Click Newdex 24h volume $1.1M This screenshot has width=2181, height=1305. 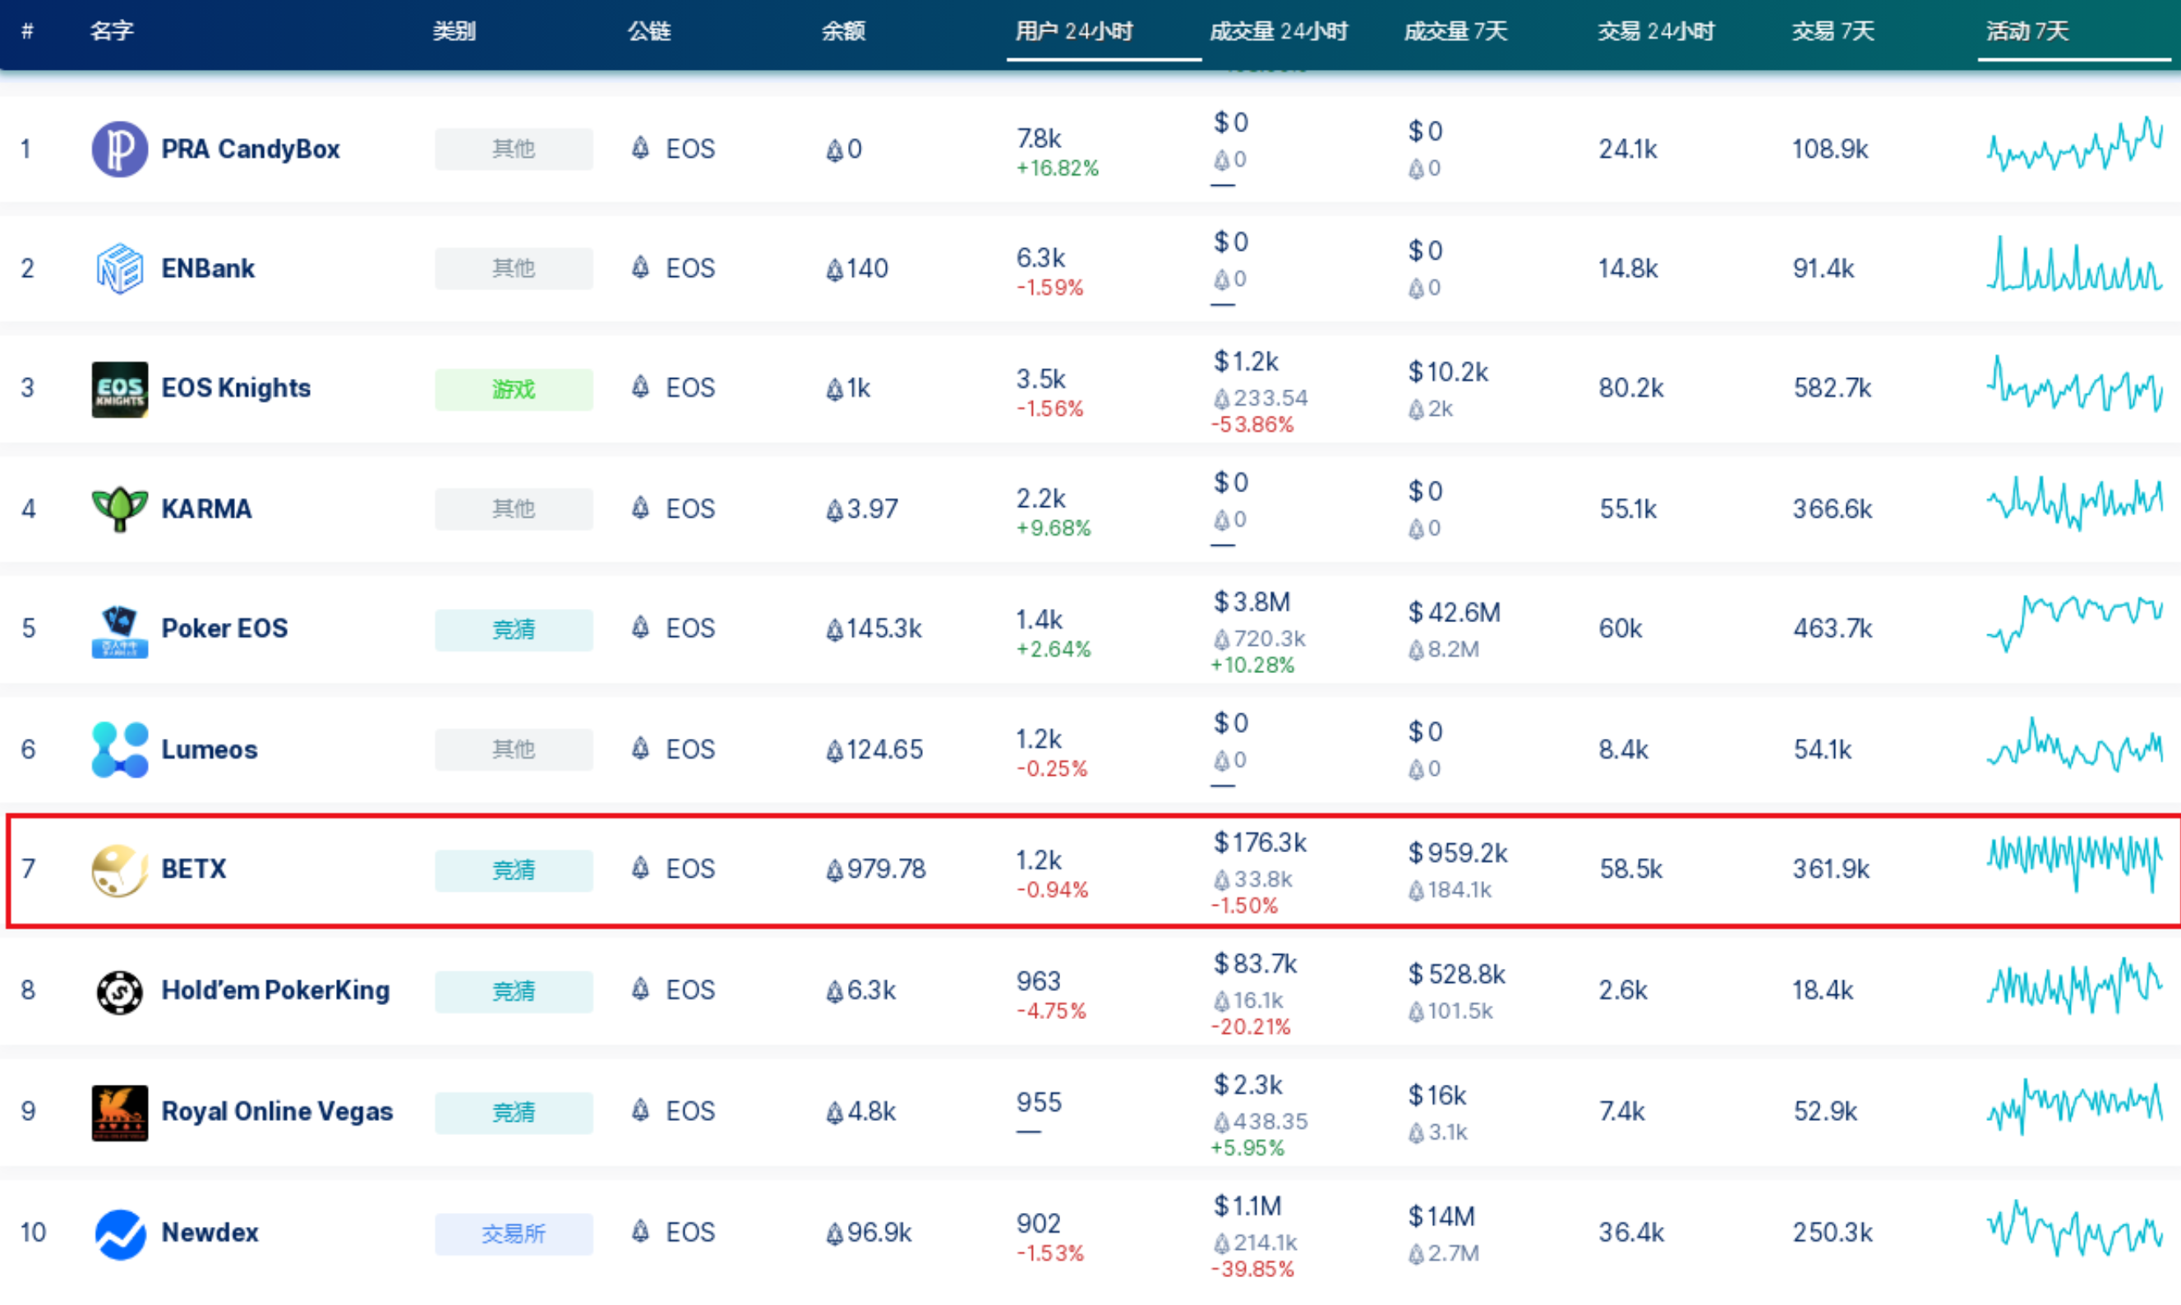coord(1247,1206)
